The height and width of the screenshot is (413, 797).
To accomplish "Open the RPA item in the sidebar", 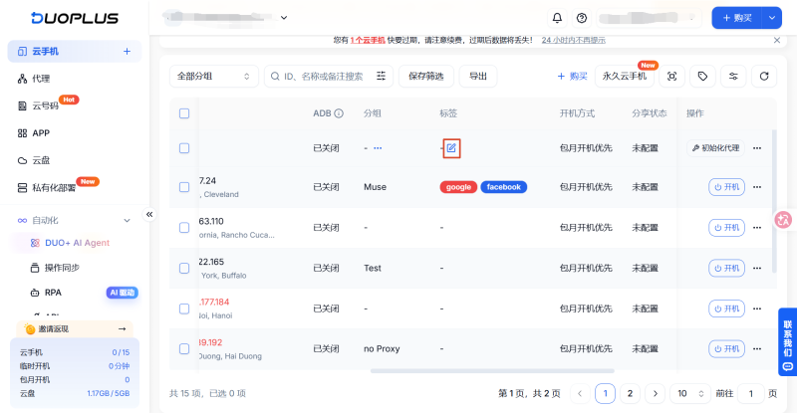I will (53, 293).
